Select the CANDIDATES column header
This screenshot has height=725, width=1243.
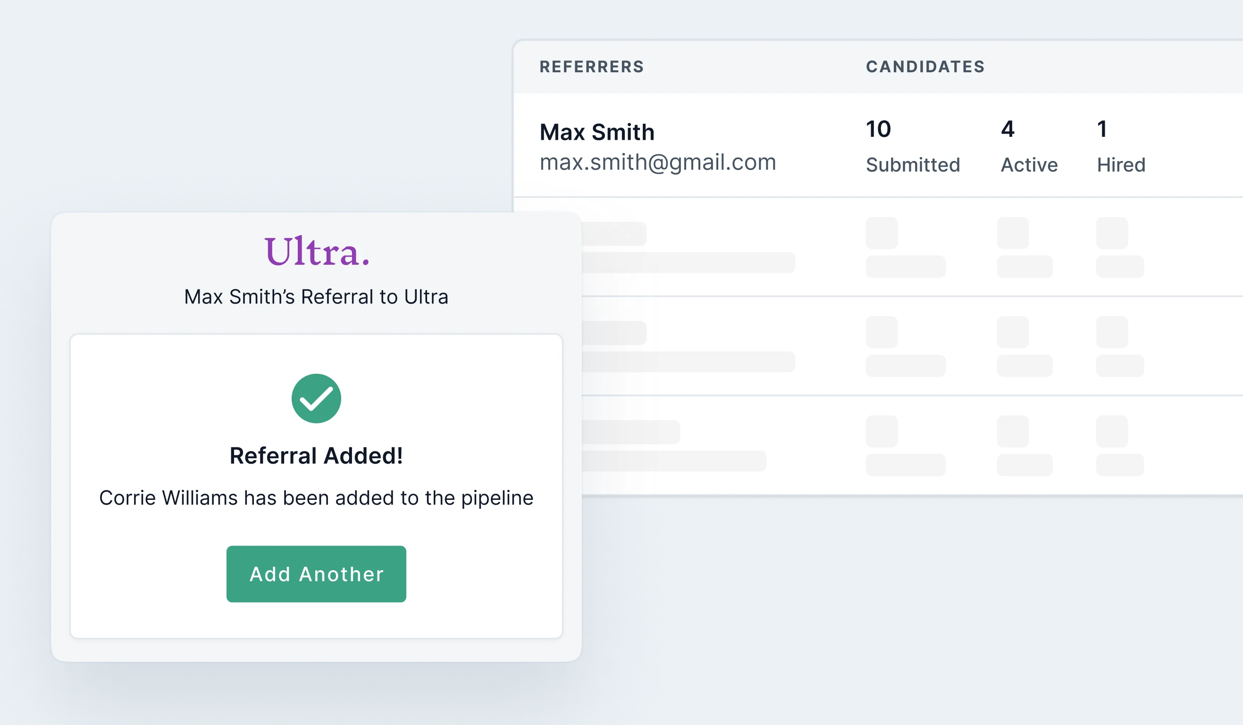(x=925, y=67)
